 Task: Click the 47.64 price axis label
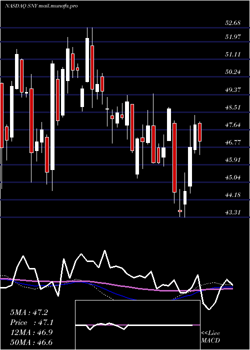click(x=233, y=124)
